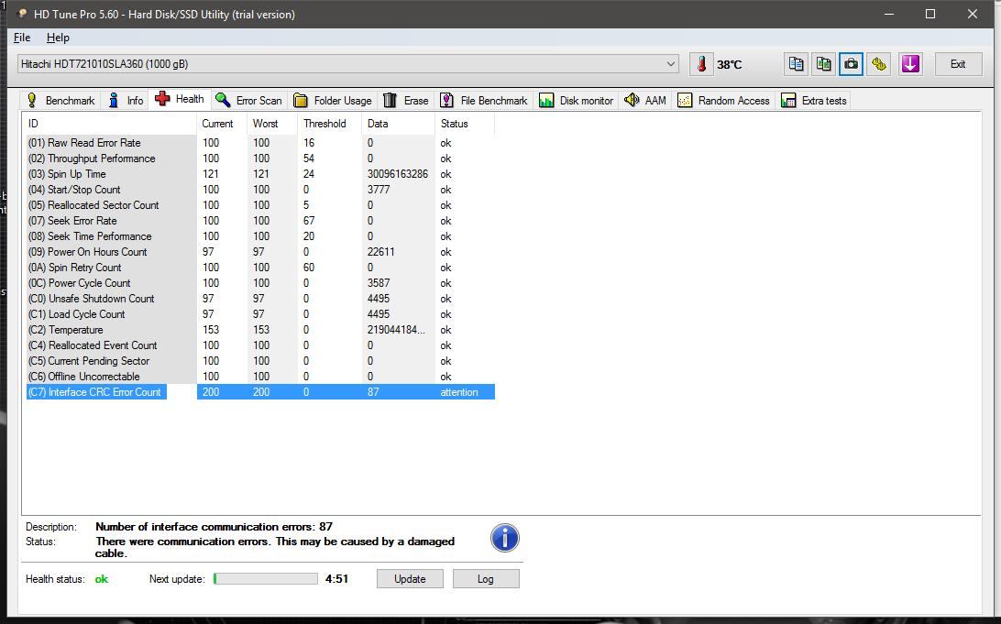Select the Spin Retry Count row
The width and height of the screenshot is (1001, 624).
pyautogui.click(x=260, y=268)
